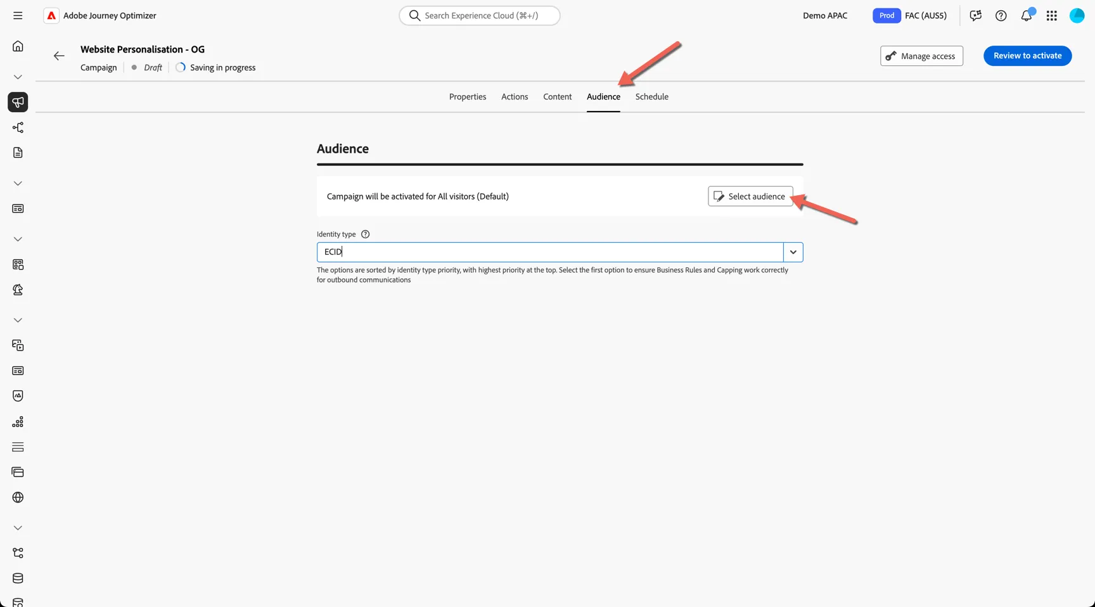This screenshot has width=1095, height=607.
Task: Click the Select audience button
Action: pos(750,196)
